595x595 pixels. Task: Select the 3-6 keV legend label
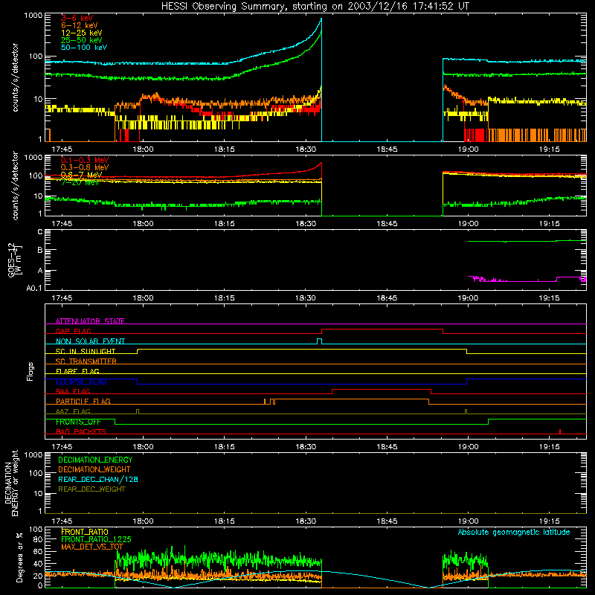77,18
